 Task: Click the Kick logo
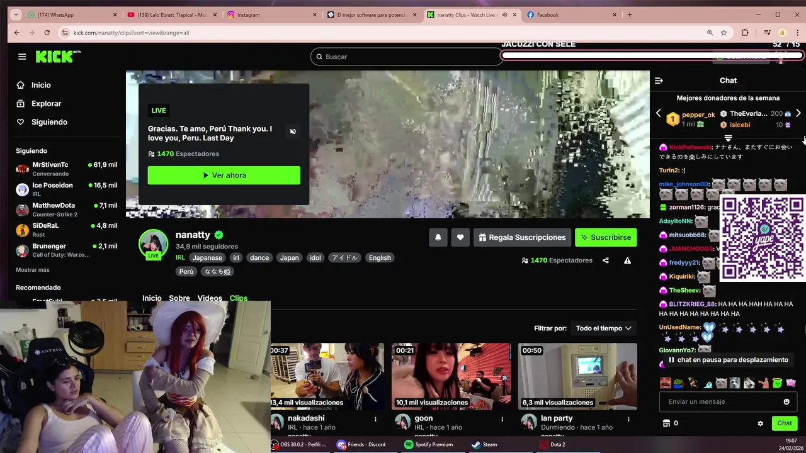58,57
